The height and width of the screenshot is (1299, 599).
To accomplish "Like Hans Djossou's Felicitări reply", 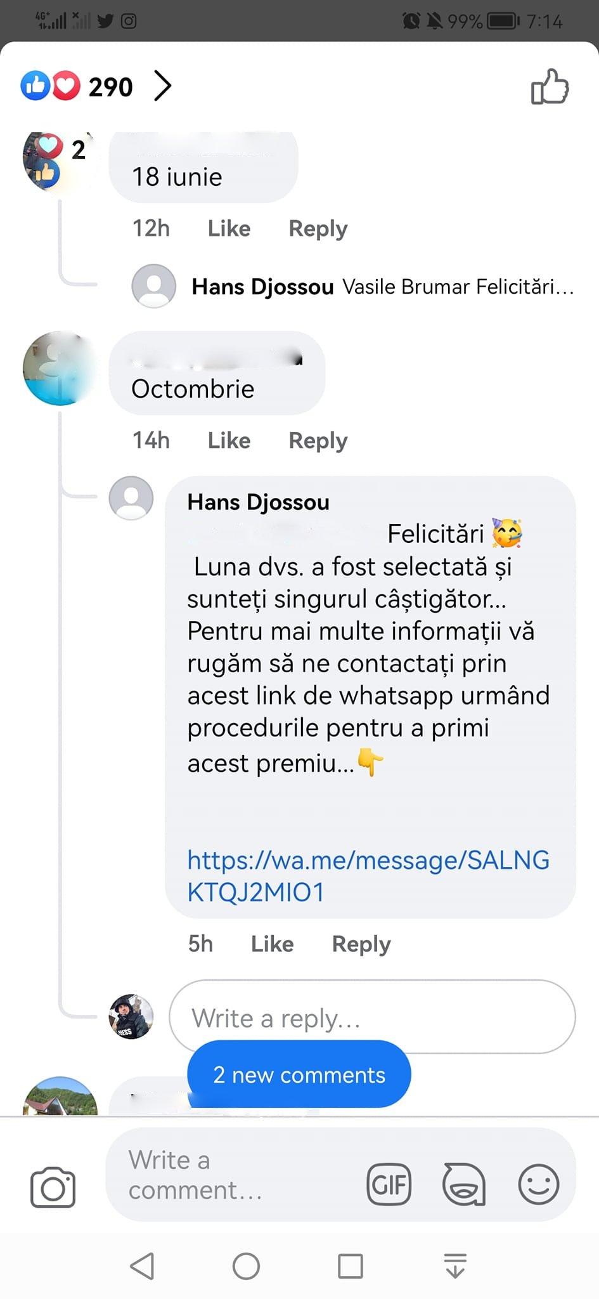I will point(272,944).
